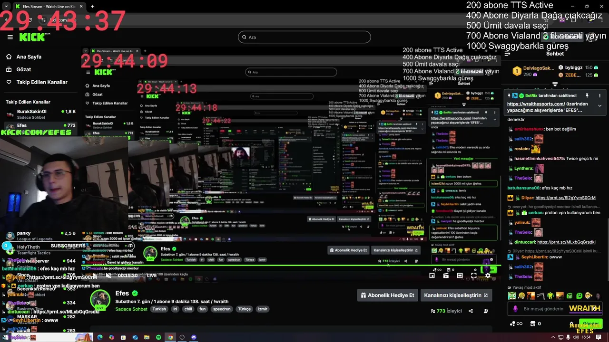Unmute the video player volume
Viewport: 609px width, 342px height.
pyautogui.click(x=108, y=275)
